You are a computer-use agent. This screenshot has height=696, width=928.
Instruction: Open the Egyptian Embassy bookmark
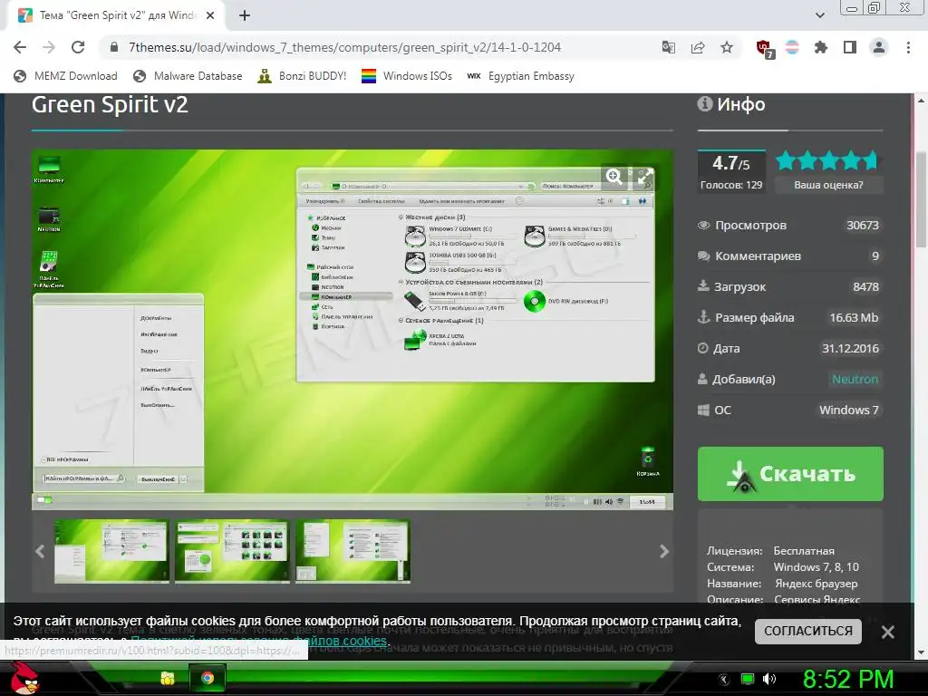[x=520, y=76]
